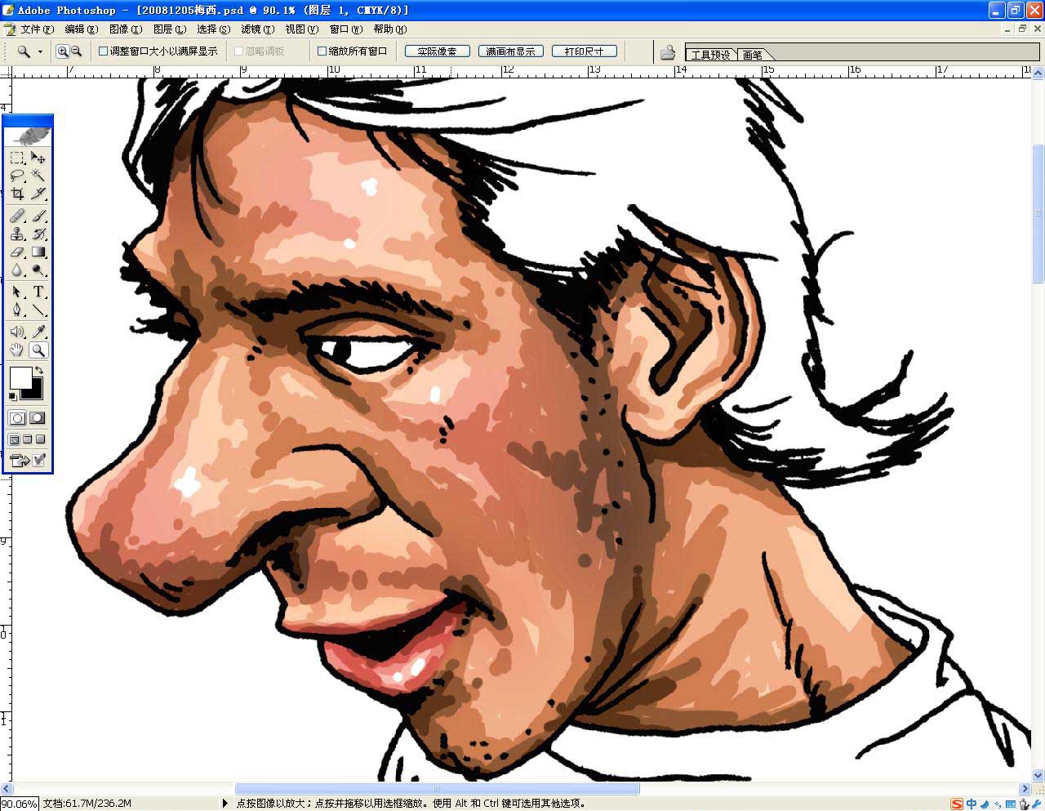Select the Healing Brush tool
The width and height of the screenshot is (1045, 811).
point(17,216)
